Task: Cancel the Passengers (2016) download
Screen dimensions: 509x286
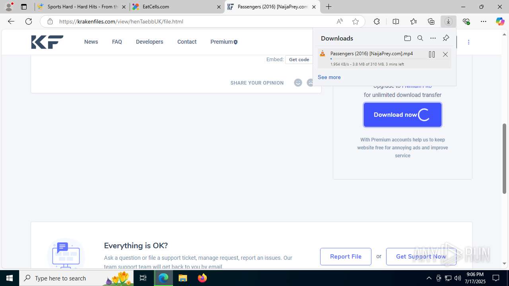Action: pos(445,54)
